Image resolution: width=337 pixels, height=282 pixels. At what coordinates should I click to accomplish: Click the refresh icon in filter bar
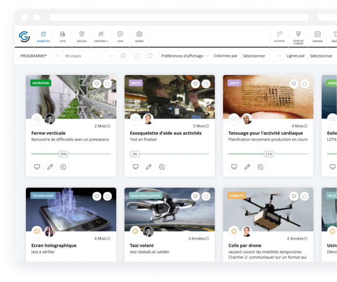pyautogui.click(x=137, y=56)
